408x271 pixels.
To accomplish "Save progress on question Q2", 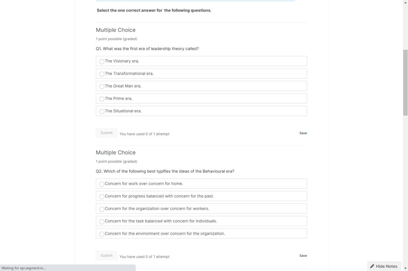I will tap(303, 255).
